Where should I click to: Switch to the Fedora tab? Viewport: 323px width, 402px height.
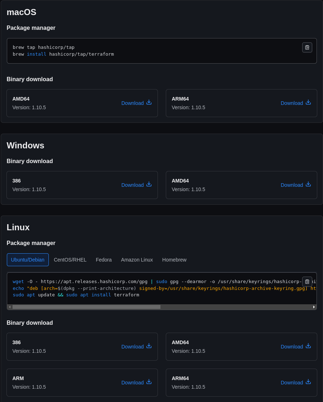104,260
